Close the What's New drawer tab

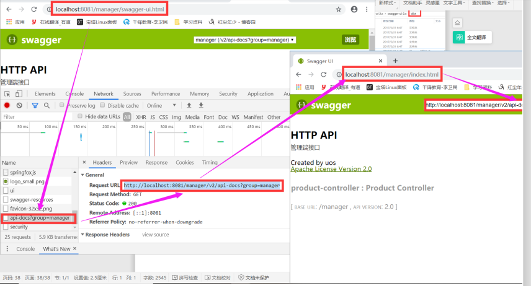75,248
